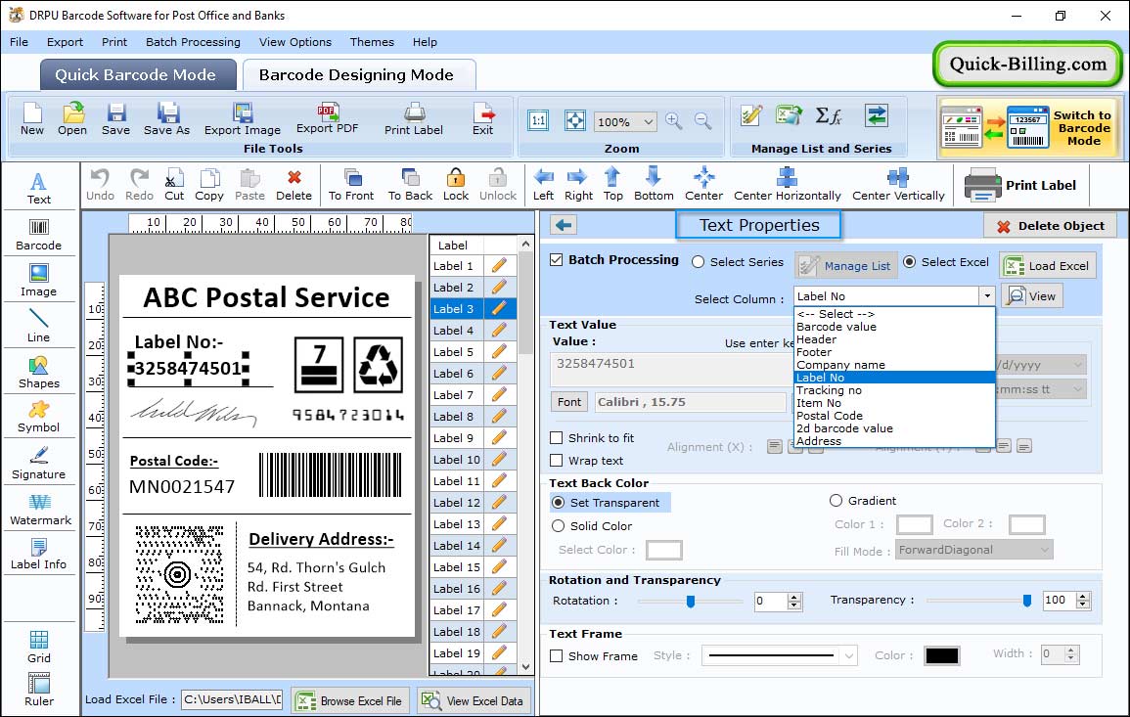The height and width of the screenshot is (717, 1130).
Task: Open the Themes menu
Action: pos(372,42)
